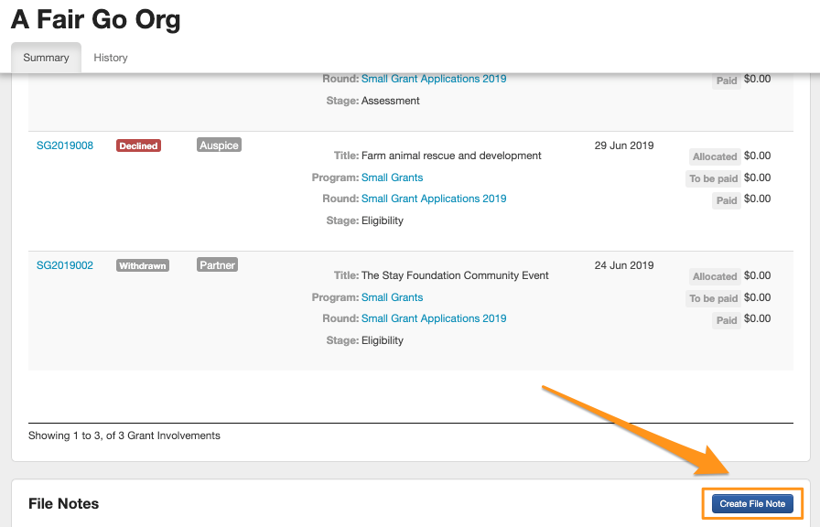Click the Allocated label in SG2019008 row
This screenshot has height=527, width=820.
pyautogui.click(x=715, y=156)
